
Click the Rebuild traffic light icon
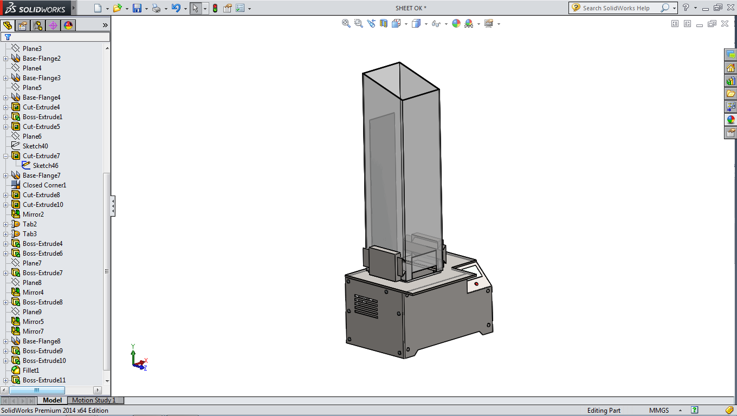coord(215,8)
